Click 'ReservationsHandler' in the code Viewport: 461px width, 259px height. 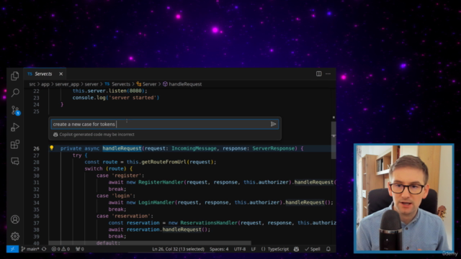[209, 223]
